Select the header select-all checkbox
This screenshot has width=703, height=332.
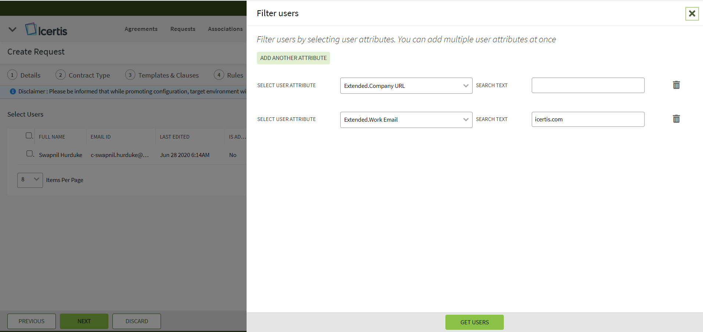click(x=29, y=136)
